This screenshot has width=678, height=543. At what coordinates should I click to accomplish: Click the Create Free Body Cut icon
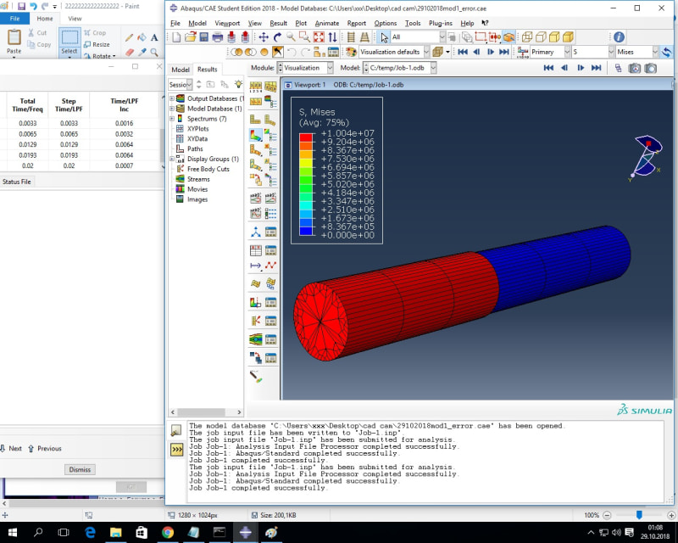pos(256,321)
